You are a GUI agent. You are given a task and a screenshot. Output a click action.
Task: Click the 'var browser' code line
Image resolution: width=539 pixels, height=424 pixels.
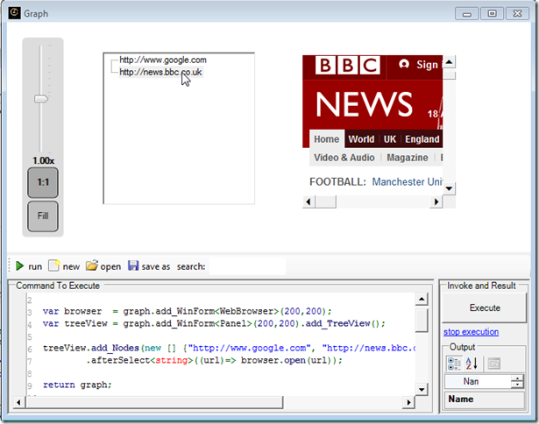coord(188,311)
